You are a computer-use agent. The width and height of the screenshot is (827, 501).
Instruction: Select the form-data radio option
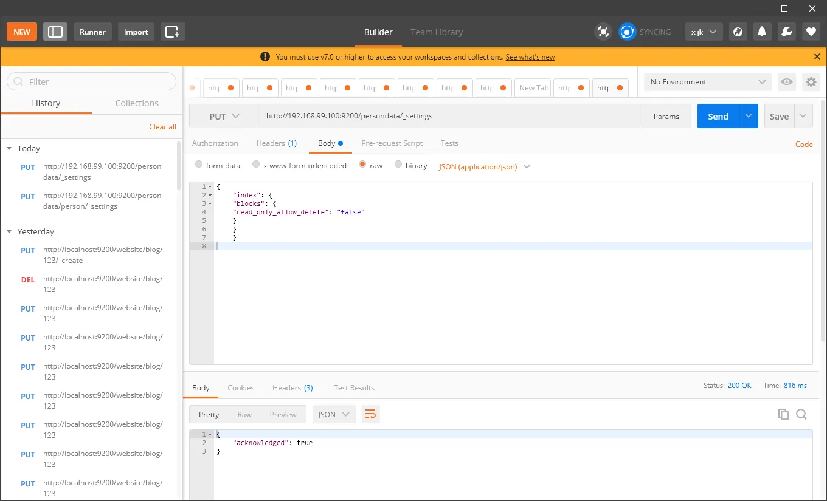[x=218, y=165]
